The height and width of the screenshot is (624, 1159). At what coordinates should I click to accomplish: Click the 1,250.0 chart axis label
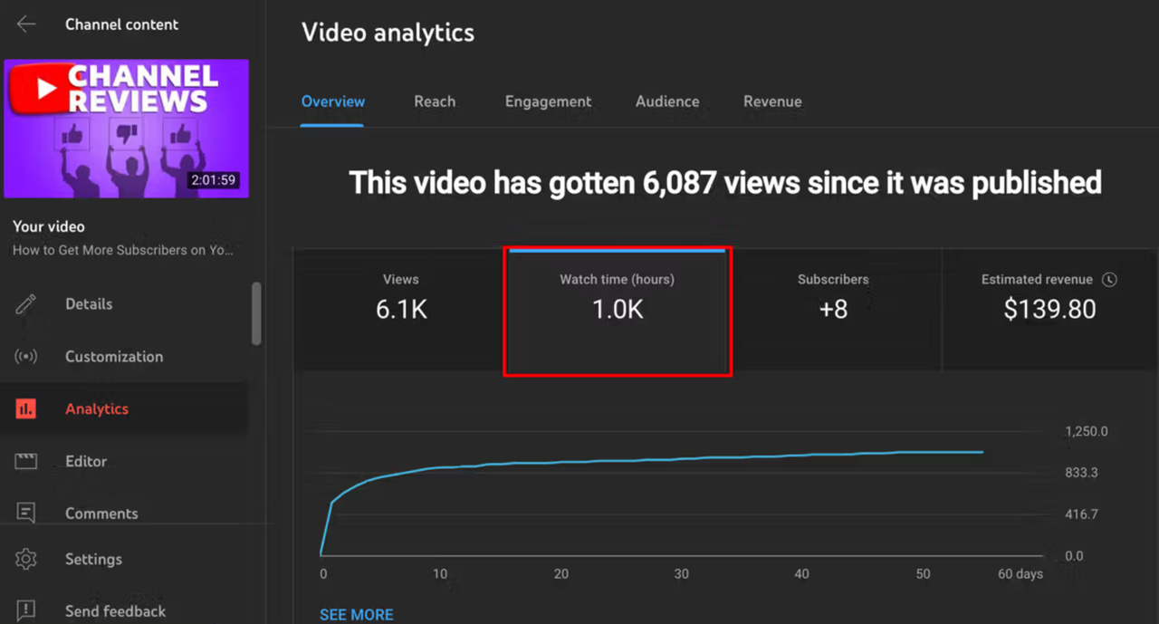click(x=1086, y=432)
